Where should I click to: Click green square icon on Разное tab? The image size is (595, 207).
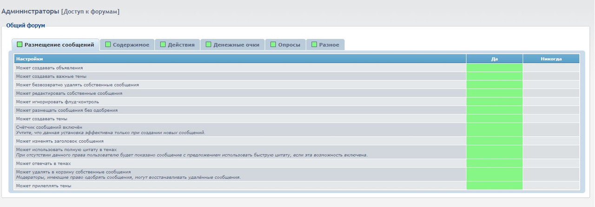tap(314, 45)
